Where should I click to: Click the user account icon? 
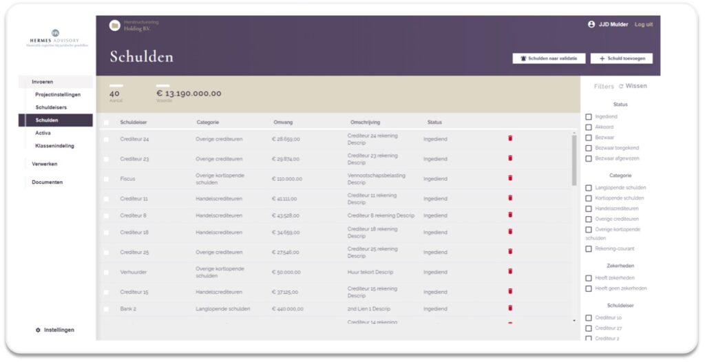tap(591, 24)
